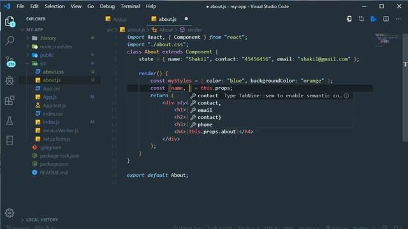This screenshot has width=408, height=229.
Task: Open the Manage gear icon
Action: 10,213
